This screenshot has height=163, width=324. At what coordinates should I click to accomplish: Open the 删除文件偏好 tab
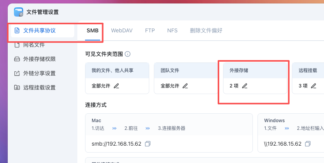(x=206, y=30)
